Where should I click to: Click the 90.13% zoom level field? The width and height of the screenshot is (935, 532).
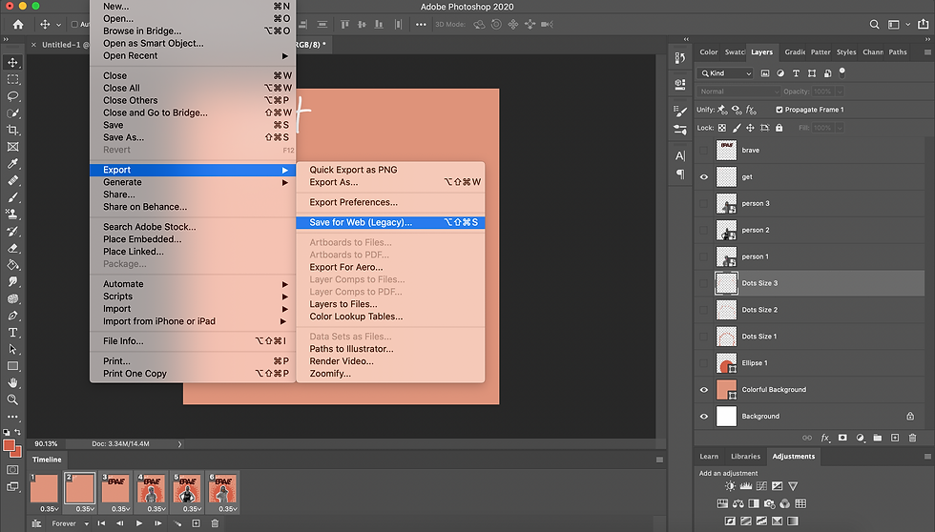[47, 444]
